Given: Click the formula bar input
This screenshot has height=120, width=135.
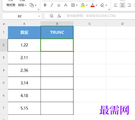Looking at the screenshot, I should click(x=100, y=16).
